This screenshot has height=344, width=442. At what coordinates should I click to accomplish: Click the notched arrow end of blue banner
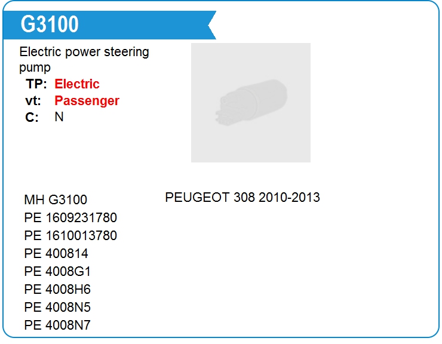pos(211,25)
